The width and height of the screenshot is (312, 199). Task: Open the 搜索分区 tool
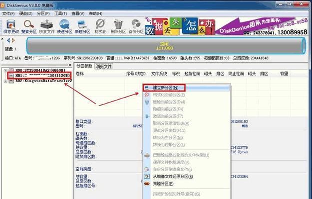(x=29, y=26)
